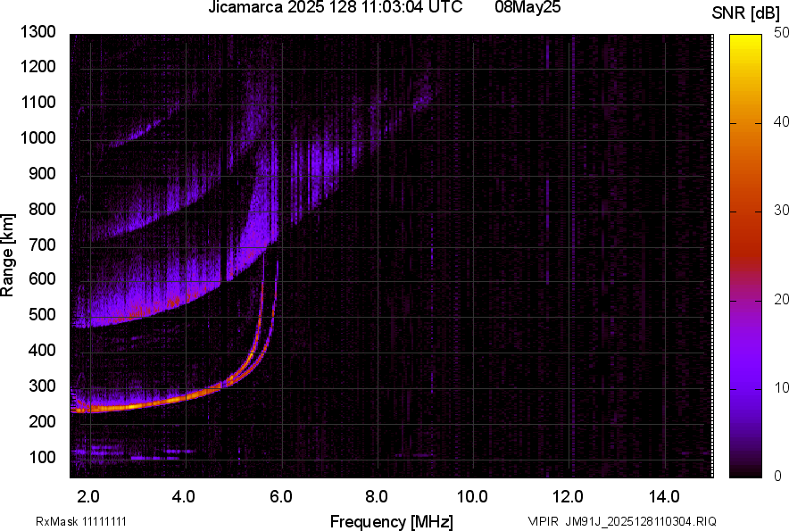This screenshot has height=531, width=789.
Task: Click the SNR colorbar gradient
Action: coord(745,256)
